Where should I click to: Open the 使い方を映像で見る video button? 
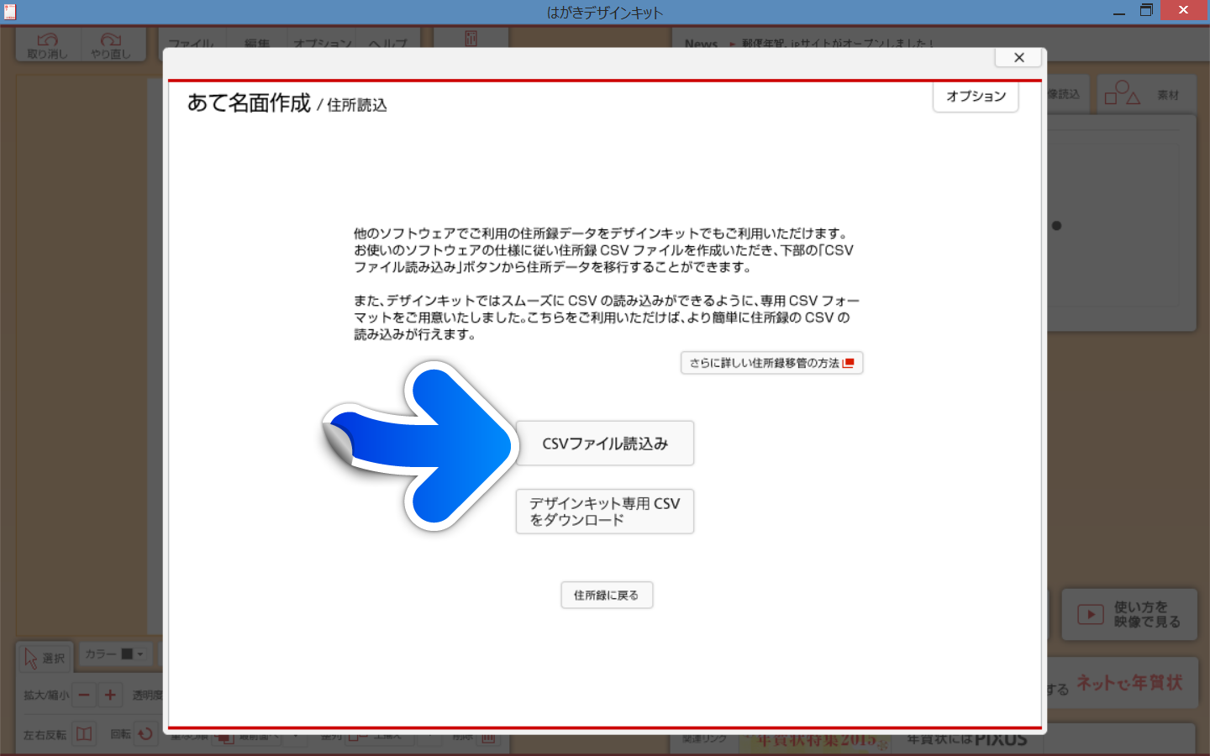point(1129,615)
